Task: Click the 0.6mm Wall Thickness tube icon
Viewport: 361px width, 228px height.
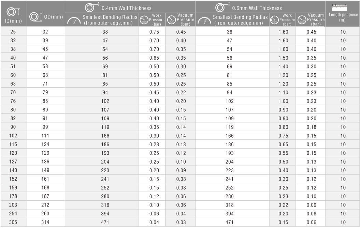Action: pos(222,7)
